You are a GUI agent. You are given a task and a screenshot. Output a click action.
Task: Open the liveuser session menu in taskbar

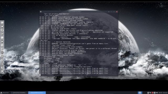tap(165, 93)
